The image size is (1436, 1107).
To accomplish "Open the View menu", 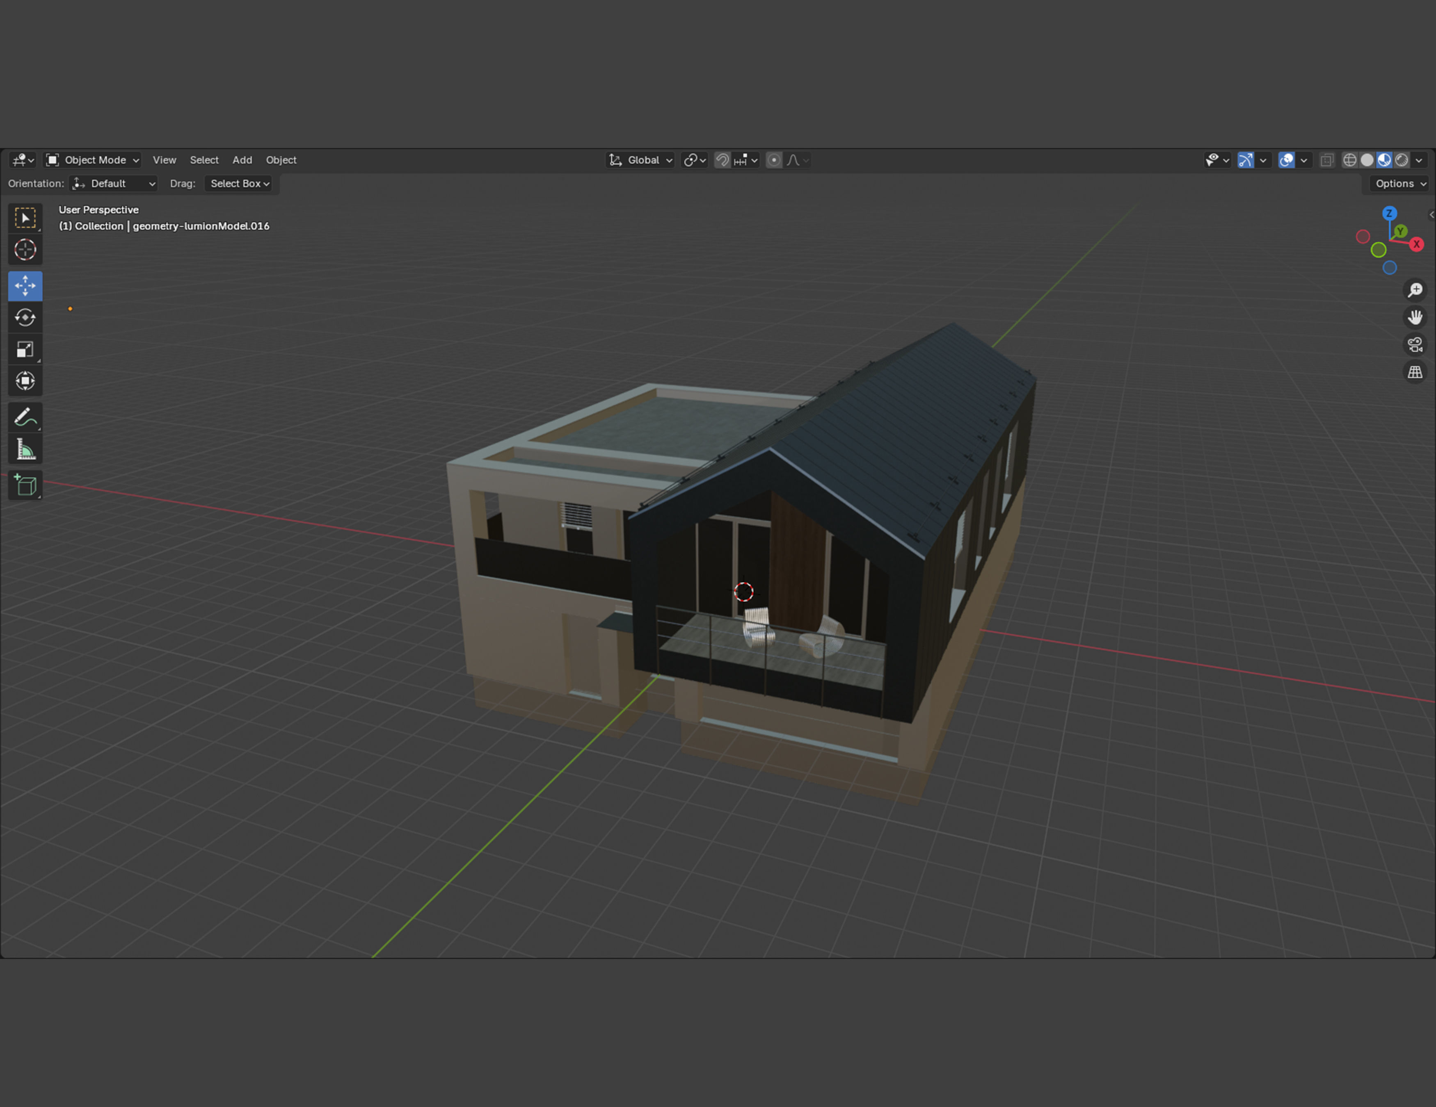I will tap(165, 160).
